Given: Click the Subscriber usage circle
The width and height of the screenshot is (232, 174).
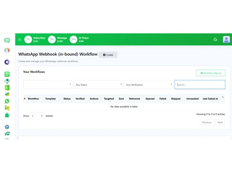Looking at the screenshot, I should pyautogui.click(x=28, y=39).
